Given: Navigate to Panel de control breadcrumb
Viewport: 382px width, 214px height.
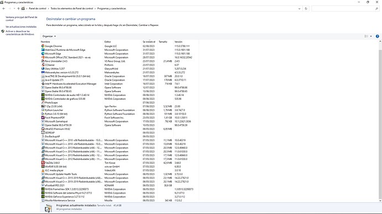Looking at the screenshot, I should tap(38, 8).
